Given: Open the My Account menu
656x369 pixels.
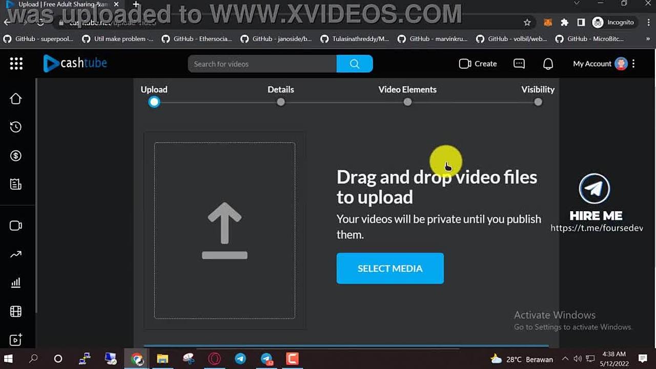Looking at the screenshot, I should pyautogui.click(x=600, y=64).
